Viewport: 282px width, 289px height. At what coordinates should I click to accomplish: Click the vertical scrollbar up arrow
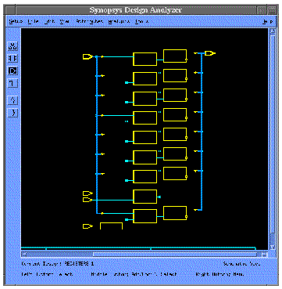273,31
